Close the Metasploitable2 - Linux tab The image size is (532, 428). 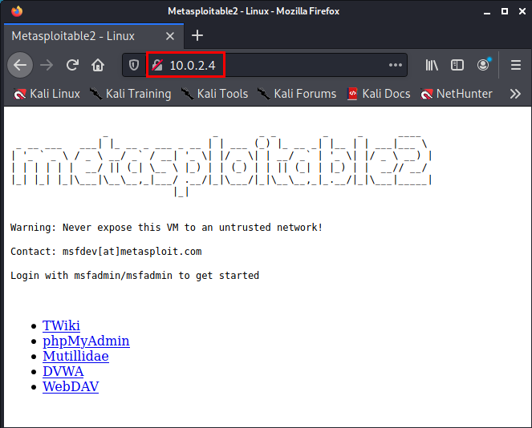click(169, 36)
